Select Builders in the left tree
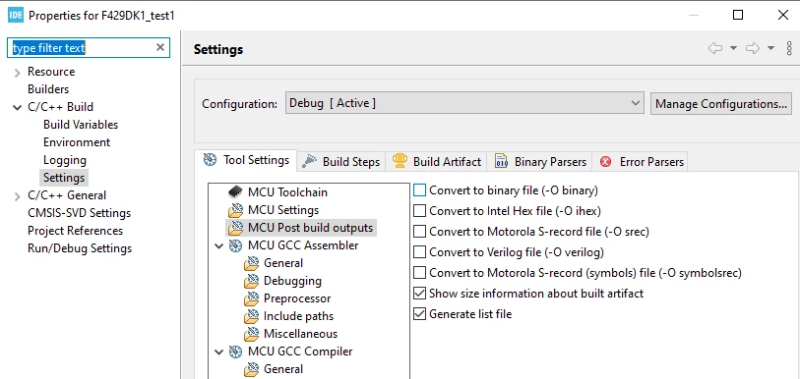 (48, 89)
